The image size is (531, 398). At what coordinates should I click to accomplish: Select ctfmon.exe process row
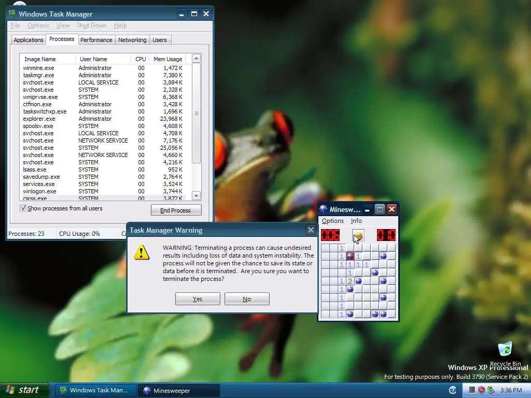pyautogui.click(x=103, y=104)
